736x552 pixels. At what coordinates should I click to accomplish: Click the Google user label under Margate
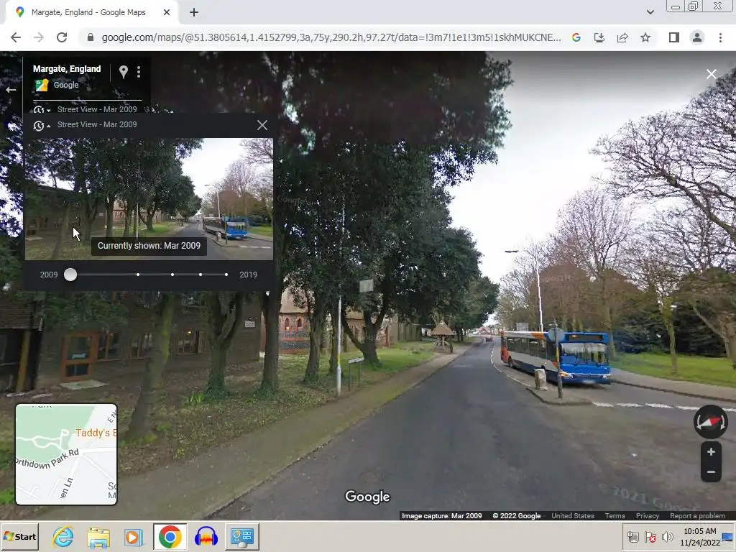66,85
